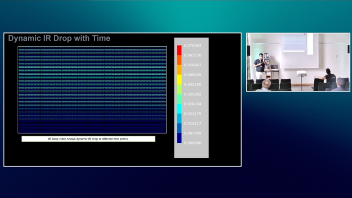Click the presenter webcam video feed
Screen dimensions: 352x198
pyautogui.click(x=298, y=62)
